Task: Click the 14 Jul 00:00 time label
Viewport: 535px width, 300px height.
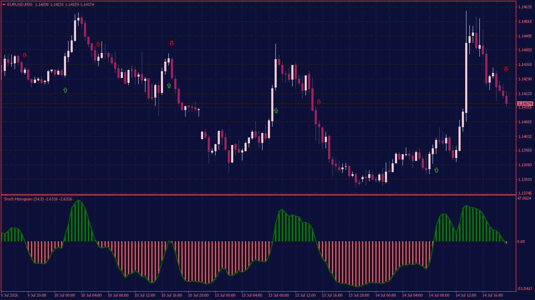Action: pyautogui.click(x=385, y=295)
